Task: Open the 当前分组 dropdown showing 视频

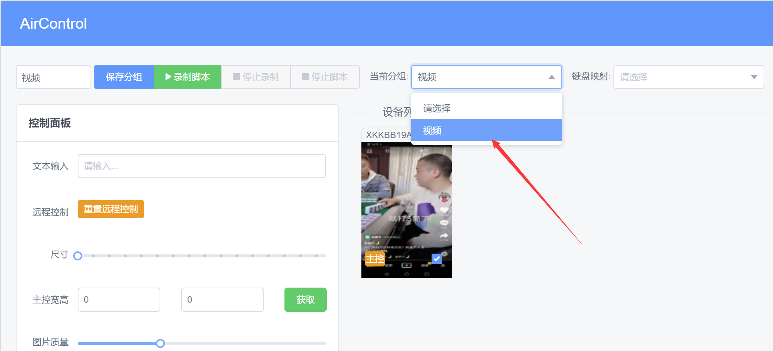Action: [486, 77]
